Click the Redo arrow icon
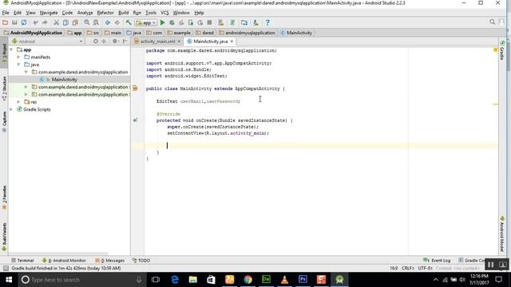The image size is (511, 287). [x=45, y=23]
